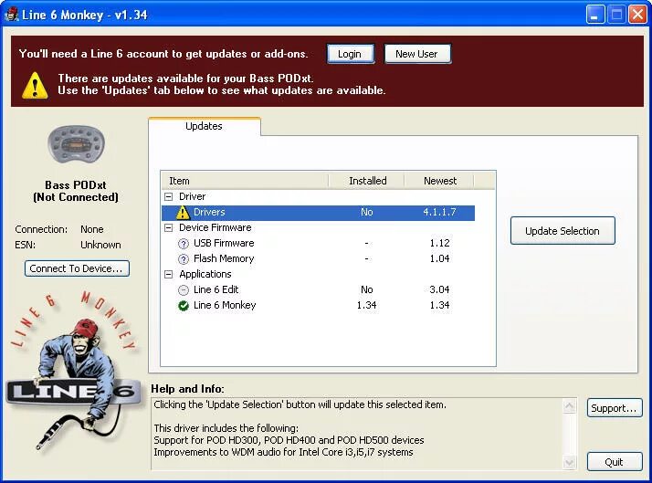Click the Applications group label
This screenshot has width=652, height=483.
(205, 274)
